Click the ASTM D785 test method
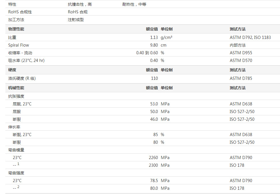 tap(241, 78)
